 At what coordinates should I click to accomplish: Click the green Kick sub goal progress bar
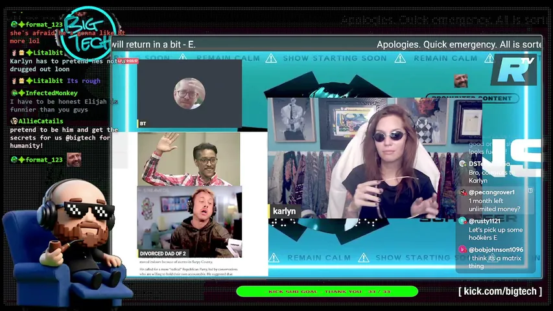pos(327,292)
